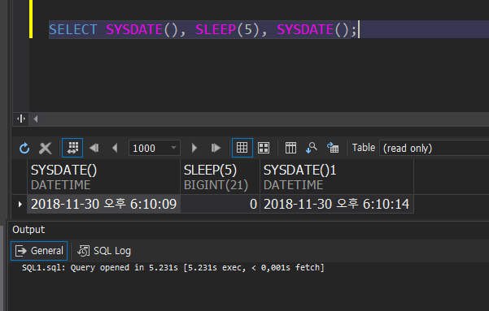Go to the previous record
489x311 pixels.
(115, 148)
